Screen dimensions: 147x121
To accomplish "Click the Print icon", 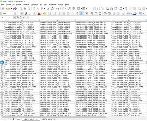I will [x=25, y=9].
